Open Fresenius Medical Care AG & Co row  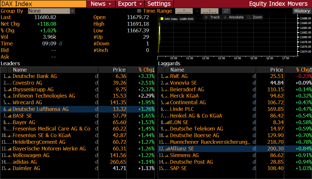(x=77, y=129)
